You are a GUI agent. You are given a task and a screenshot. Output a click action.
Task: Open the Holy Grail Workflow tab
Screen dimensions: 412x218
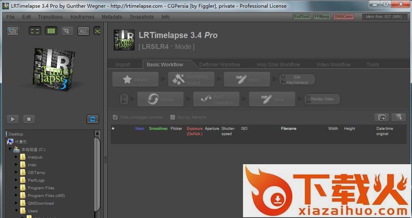(x=278, y=65)
